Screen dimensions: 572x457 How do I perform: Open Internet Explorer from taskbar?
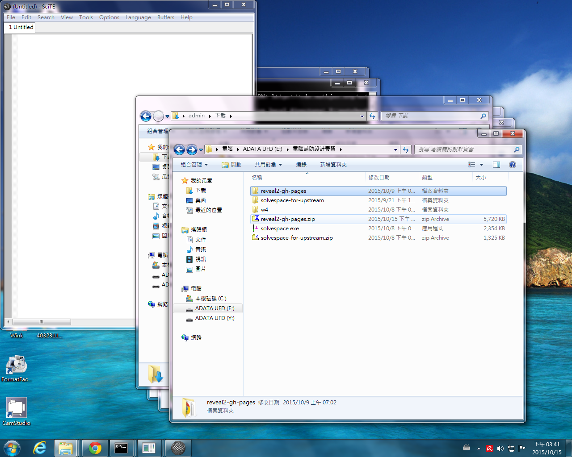40,448
